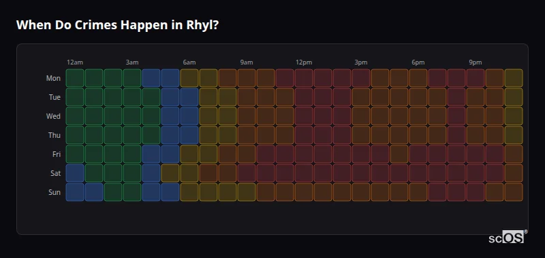The height and width of the screenshot is (258, 545).
Task: Select the Monday 6am yellow cell
Action: tap(189, 78)
